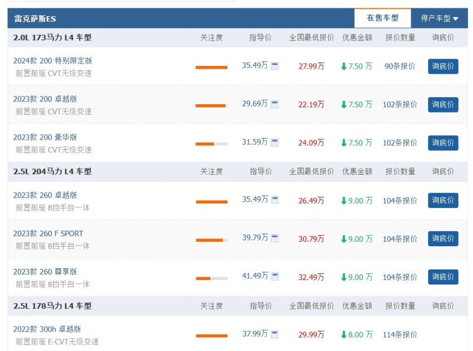Open calculator icon next to 37.99万
Image resolution: width=473 pixels, height=351 pixels.
[274, 334]
